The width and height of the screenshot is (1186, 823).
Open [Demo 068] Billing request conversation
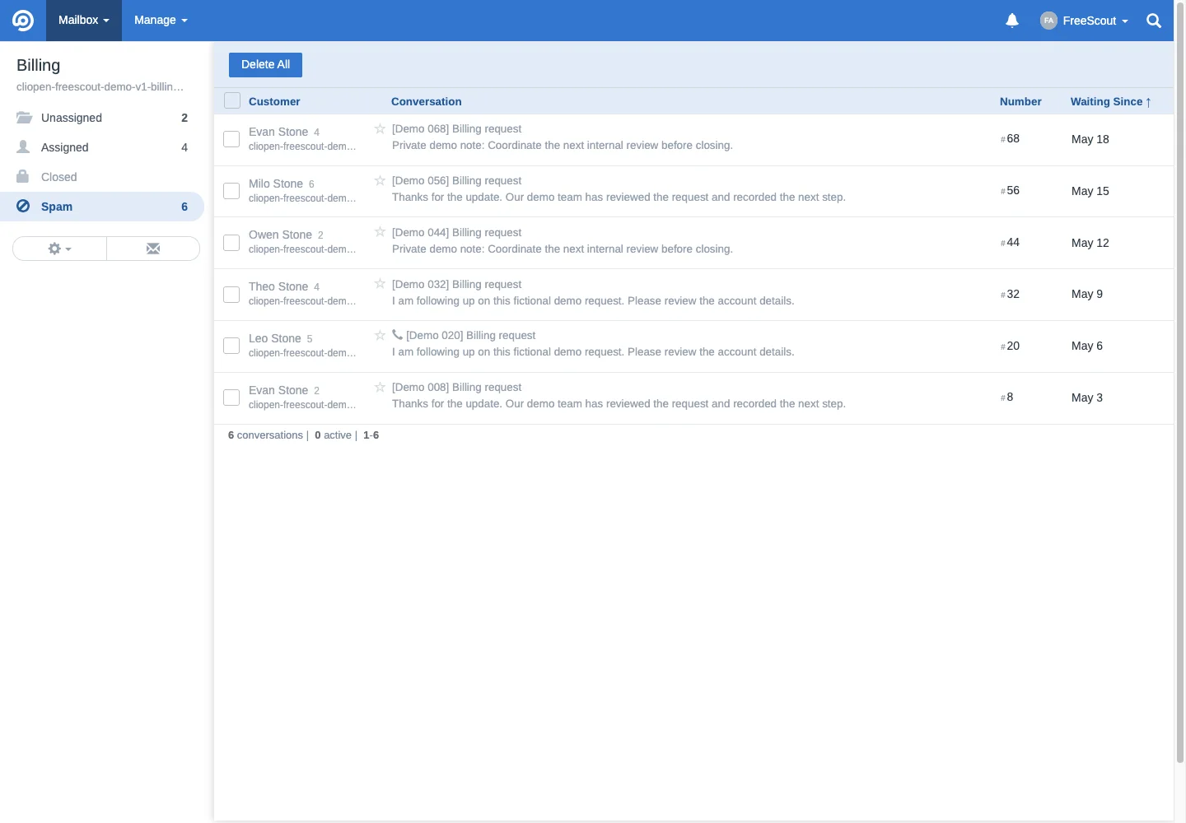pos(456,128)
